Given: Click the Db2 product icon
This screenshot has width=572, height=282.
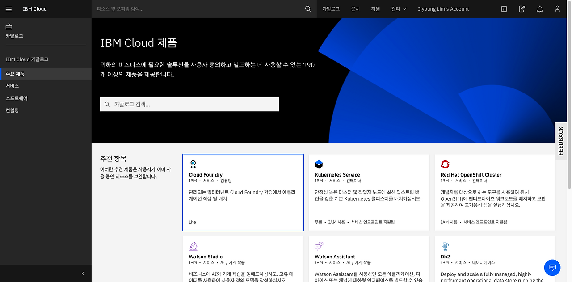Looking at the screenshot, I should pos(445,246).
